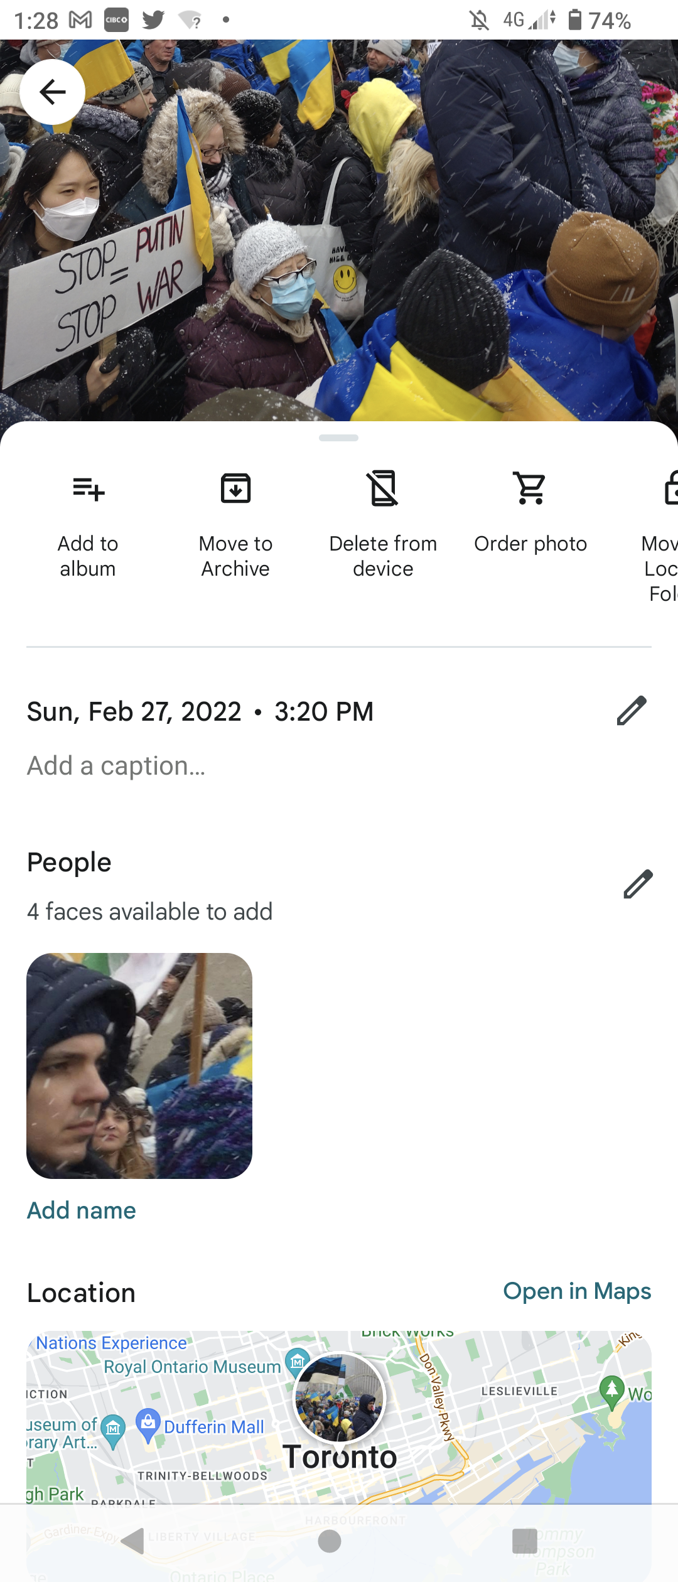Tap Dufferin Mall shopping pin
Screen dimensions: 678x1582
148,1425
